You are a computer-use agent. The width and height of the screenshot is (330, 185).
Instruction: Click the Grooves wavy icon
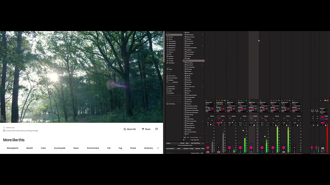167,58
